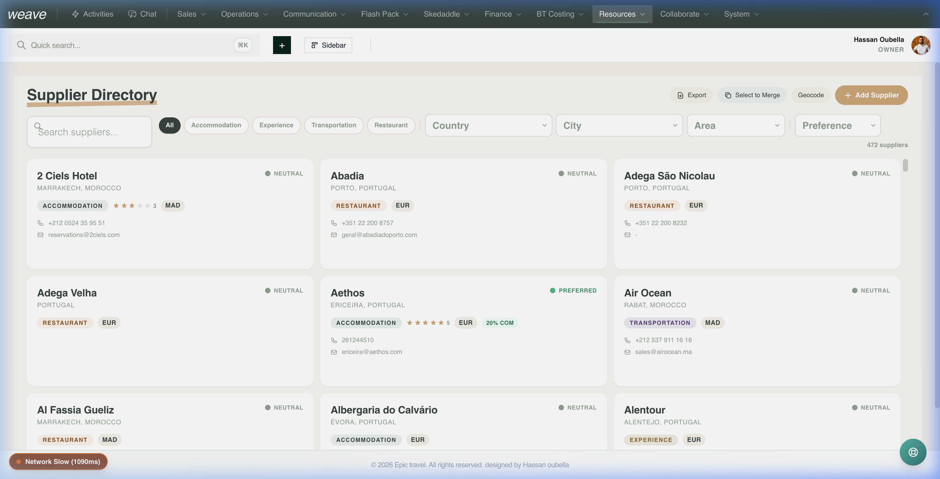This screenshot has width=940, height=479.
Task: Open the System menu
Action: (x=741, y=14)
